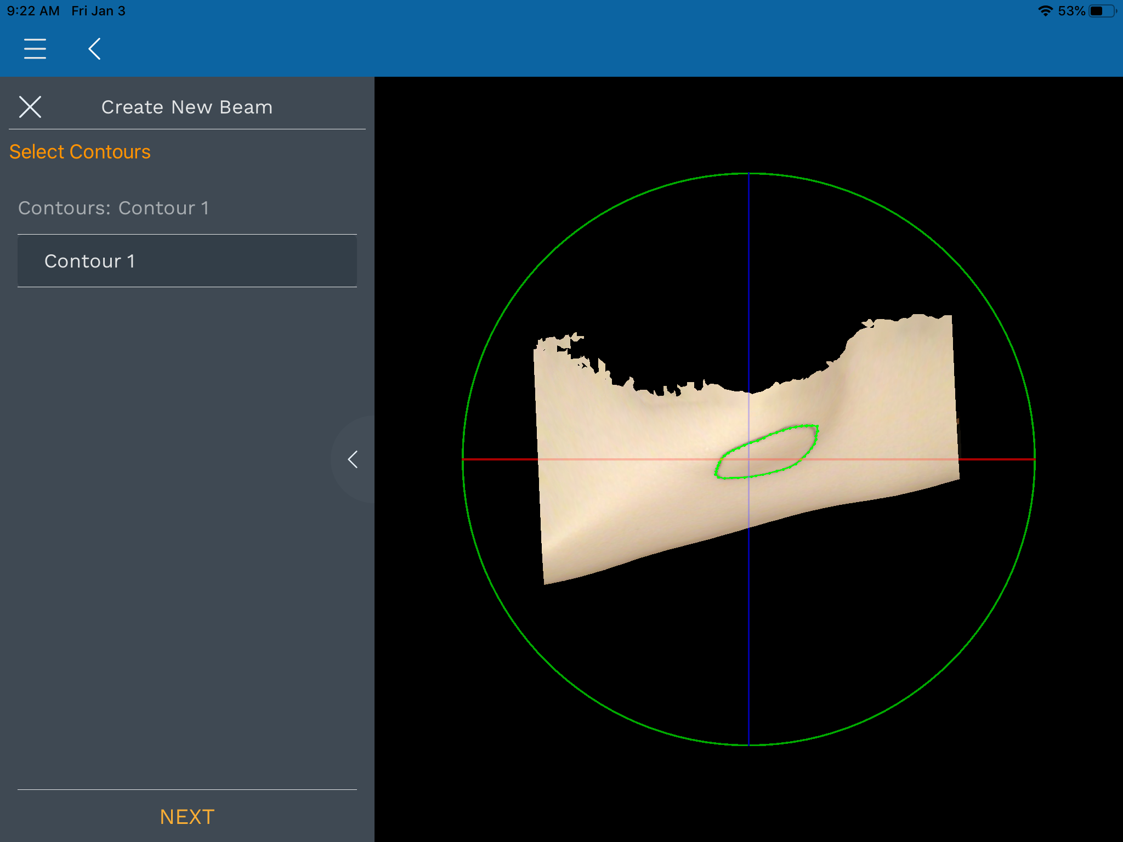Tap the 53% battery percentage text

tap(1071, 11)
